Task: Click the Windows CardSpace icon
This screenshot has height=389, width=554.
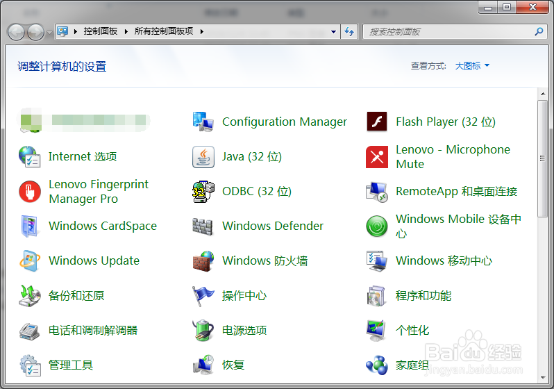Action: tap(29, 226)
